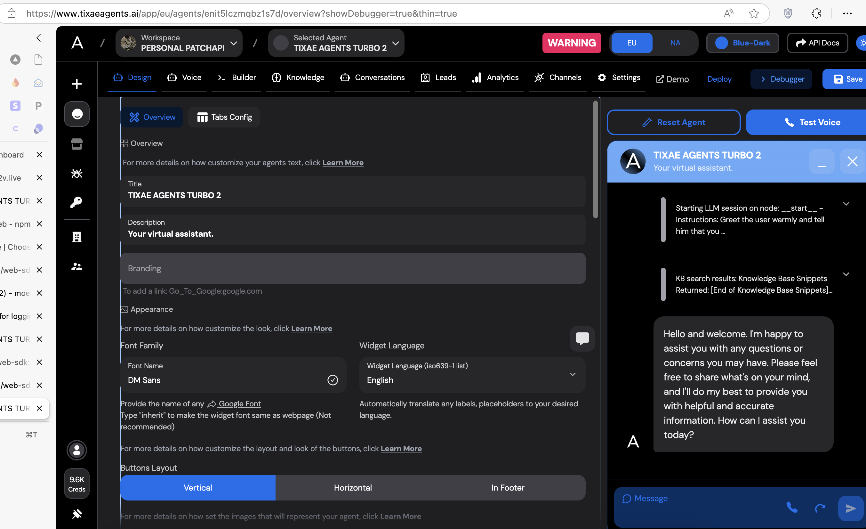
Task: Click the refresh chat icon beside phone
Action: coord(820,508)
